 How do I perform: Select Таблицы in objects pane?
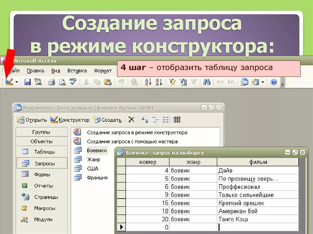click(x=42, y=152)
